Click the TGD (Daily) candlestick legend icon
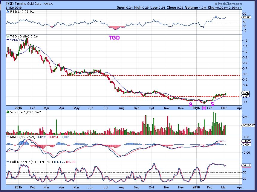257x192 pixels. pyautogui.click(x=8, y=37)
